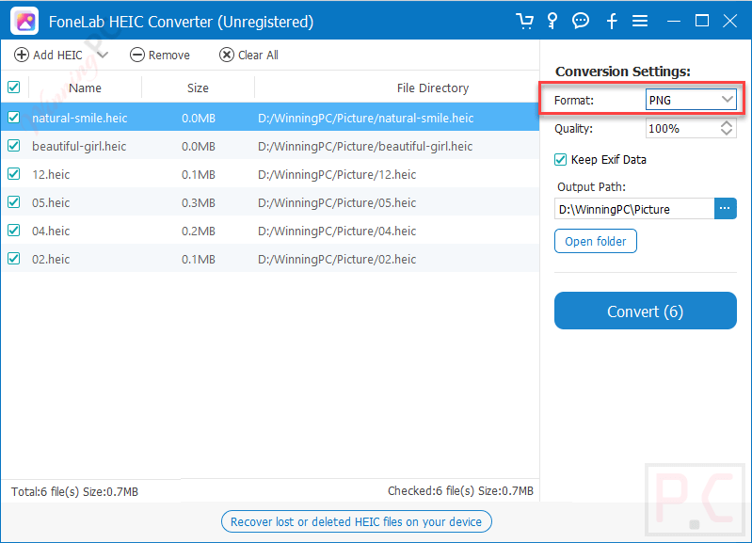752x543 pixels.
Task: Open Recover lost or deleted HEIC link
Action: pos(357,521)
